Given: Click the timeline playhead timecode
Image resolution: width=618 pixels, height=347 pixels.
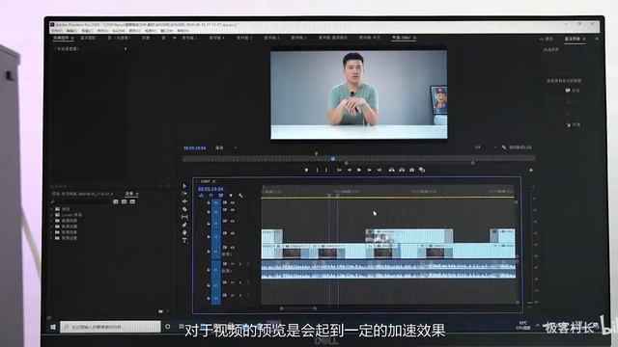Looking at the screenshot, I should [x=211, y=189].
